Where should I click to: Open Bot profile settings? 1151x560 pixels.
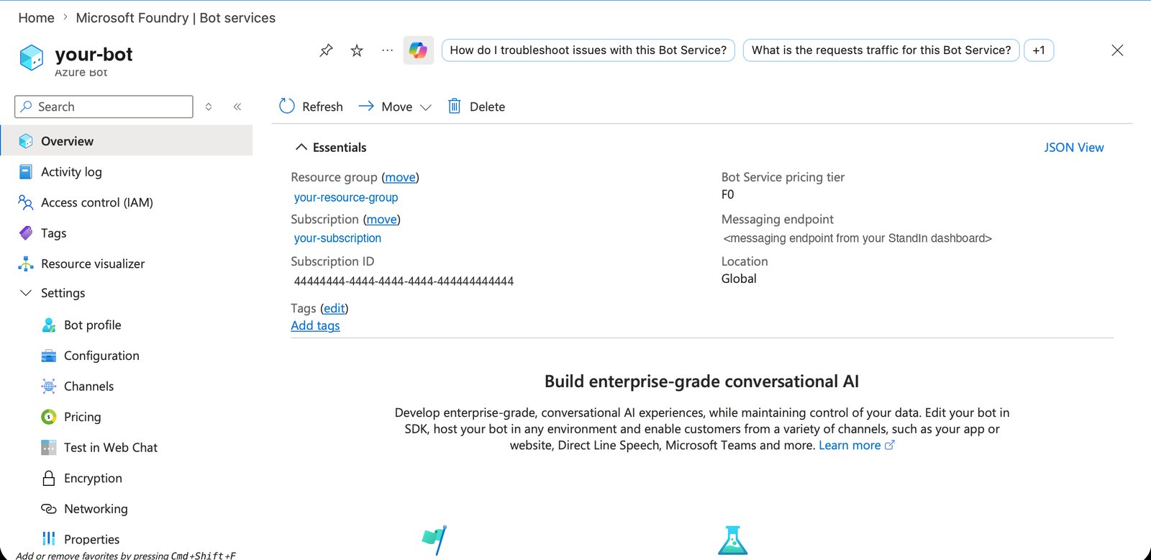[93, 325]
